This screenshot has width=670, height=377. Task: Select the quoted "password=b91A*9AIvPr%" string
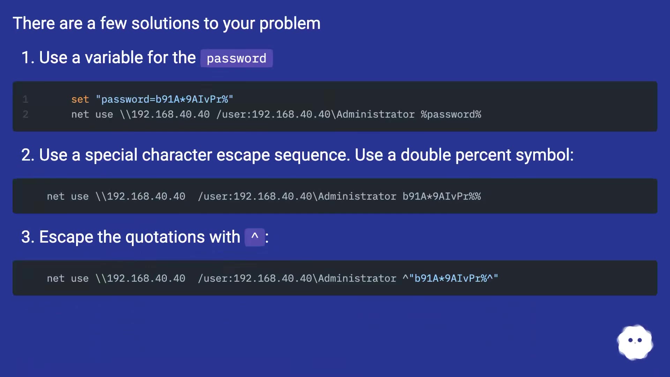click(164, 99)
